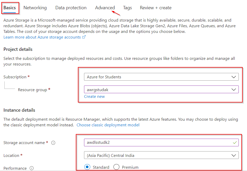The image size is (247, 171).
Task: Jump to the Review + create tab
Action: [155, 8]
